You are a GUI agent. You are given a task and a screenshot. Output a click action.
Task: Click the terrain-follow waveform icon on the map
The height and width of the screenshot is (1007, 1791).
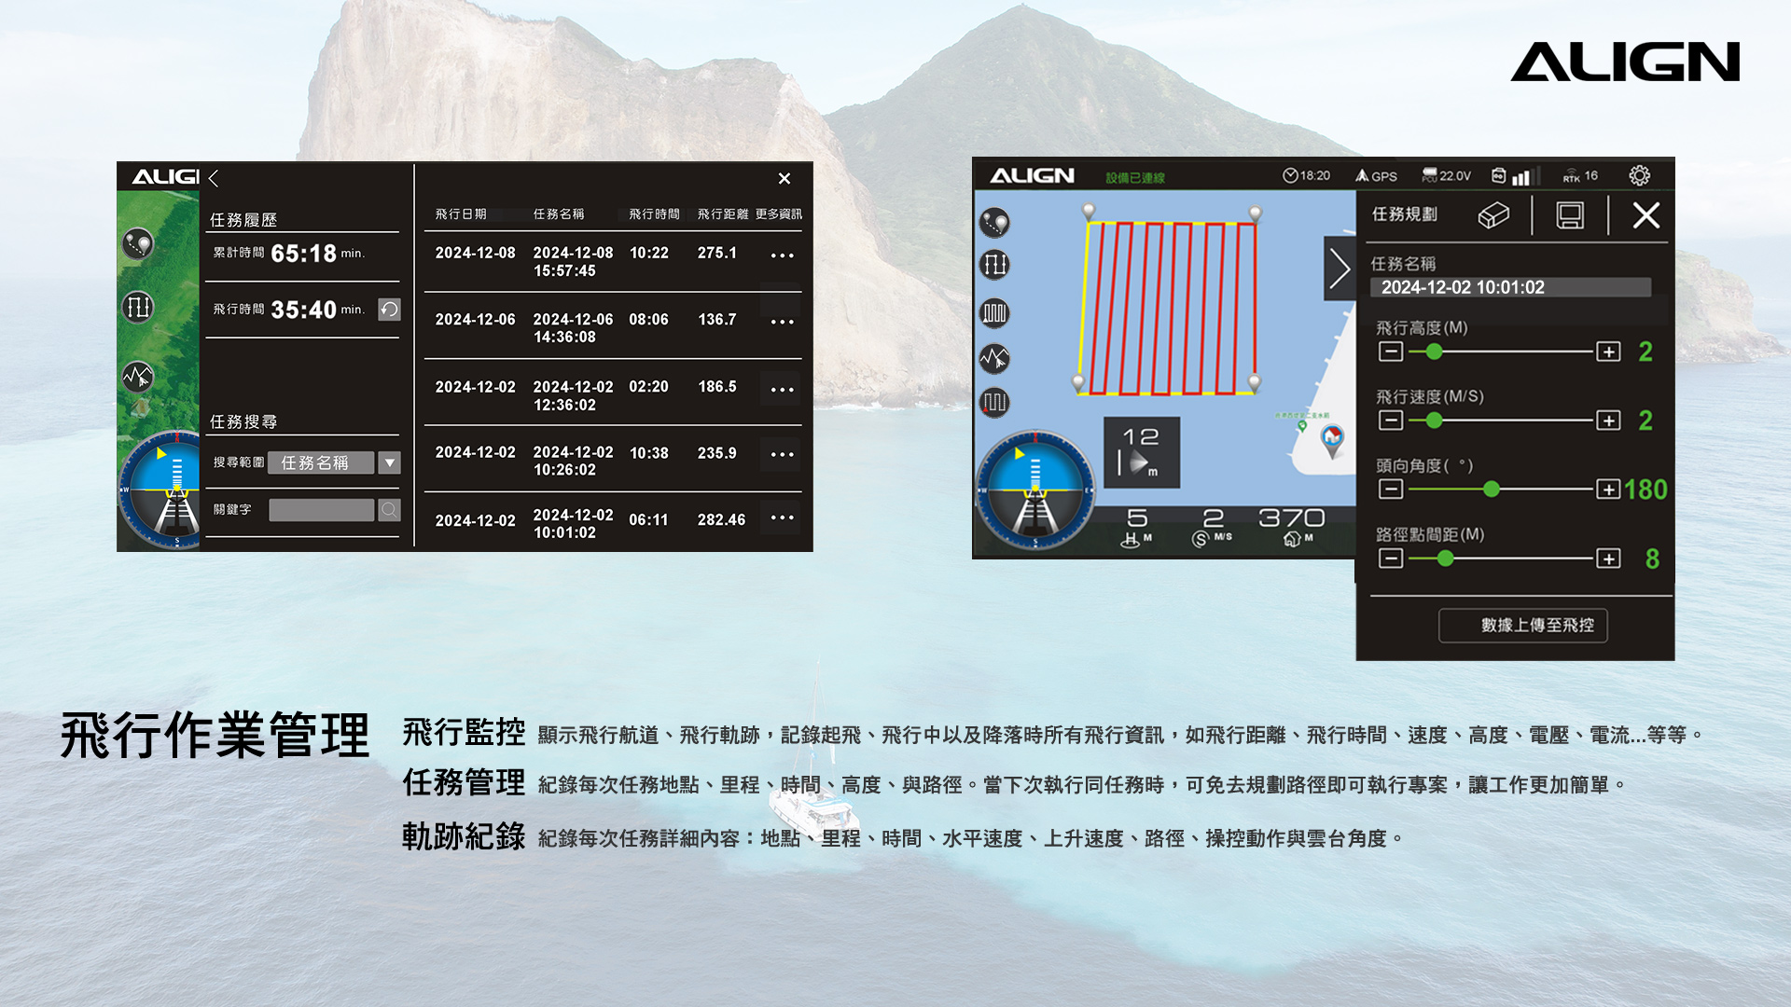tap(994, 358)
